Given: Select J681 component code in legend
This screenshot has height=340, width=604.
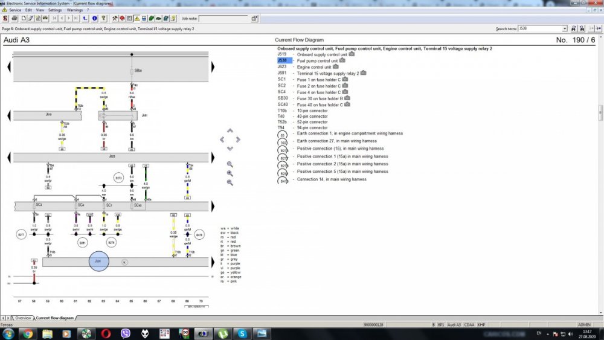Looking at the screenshot, I should [282, 73].
